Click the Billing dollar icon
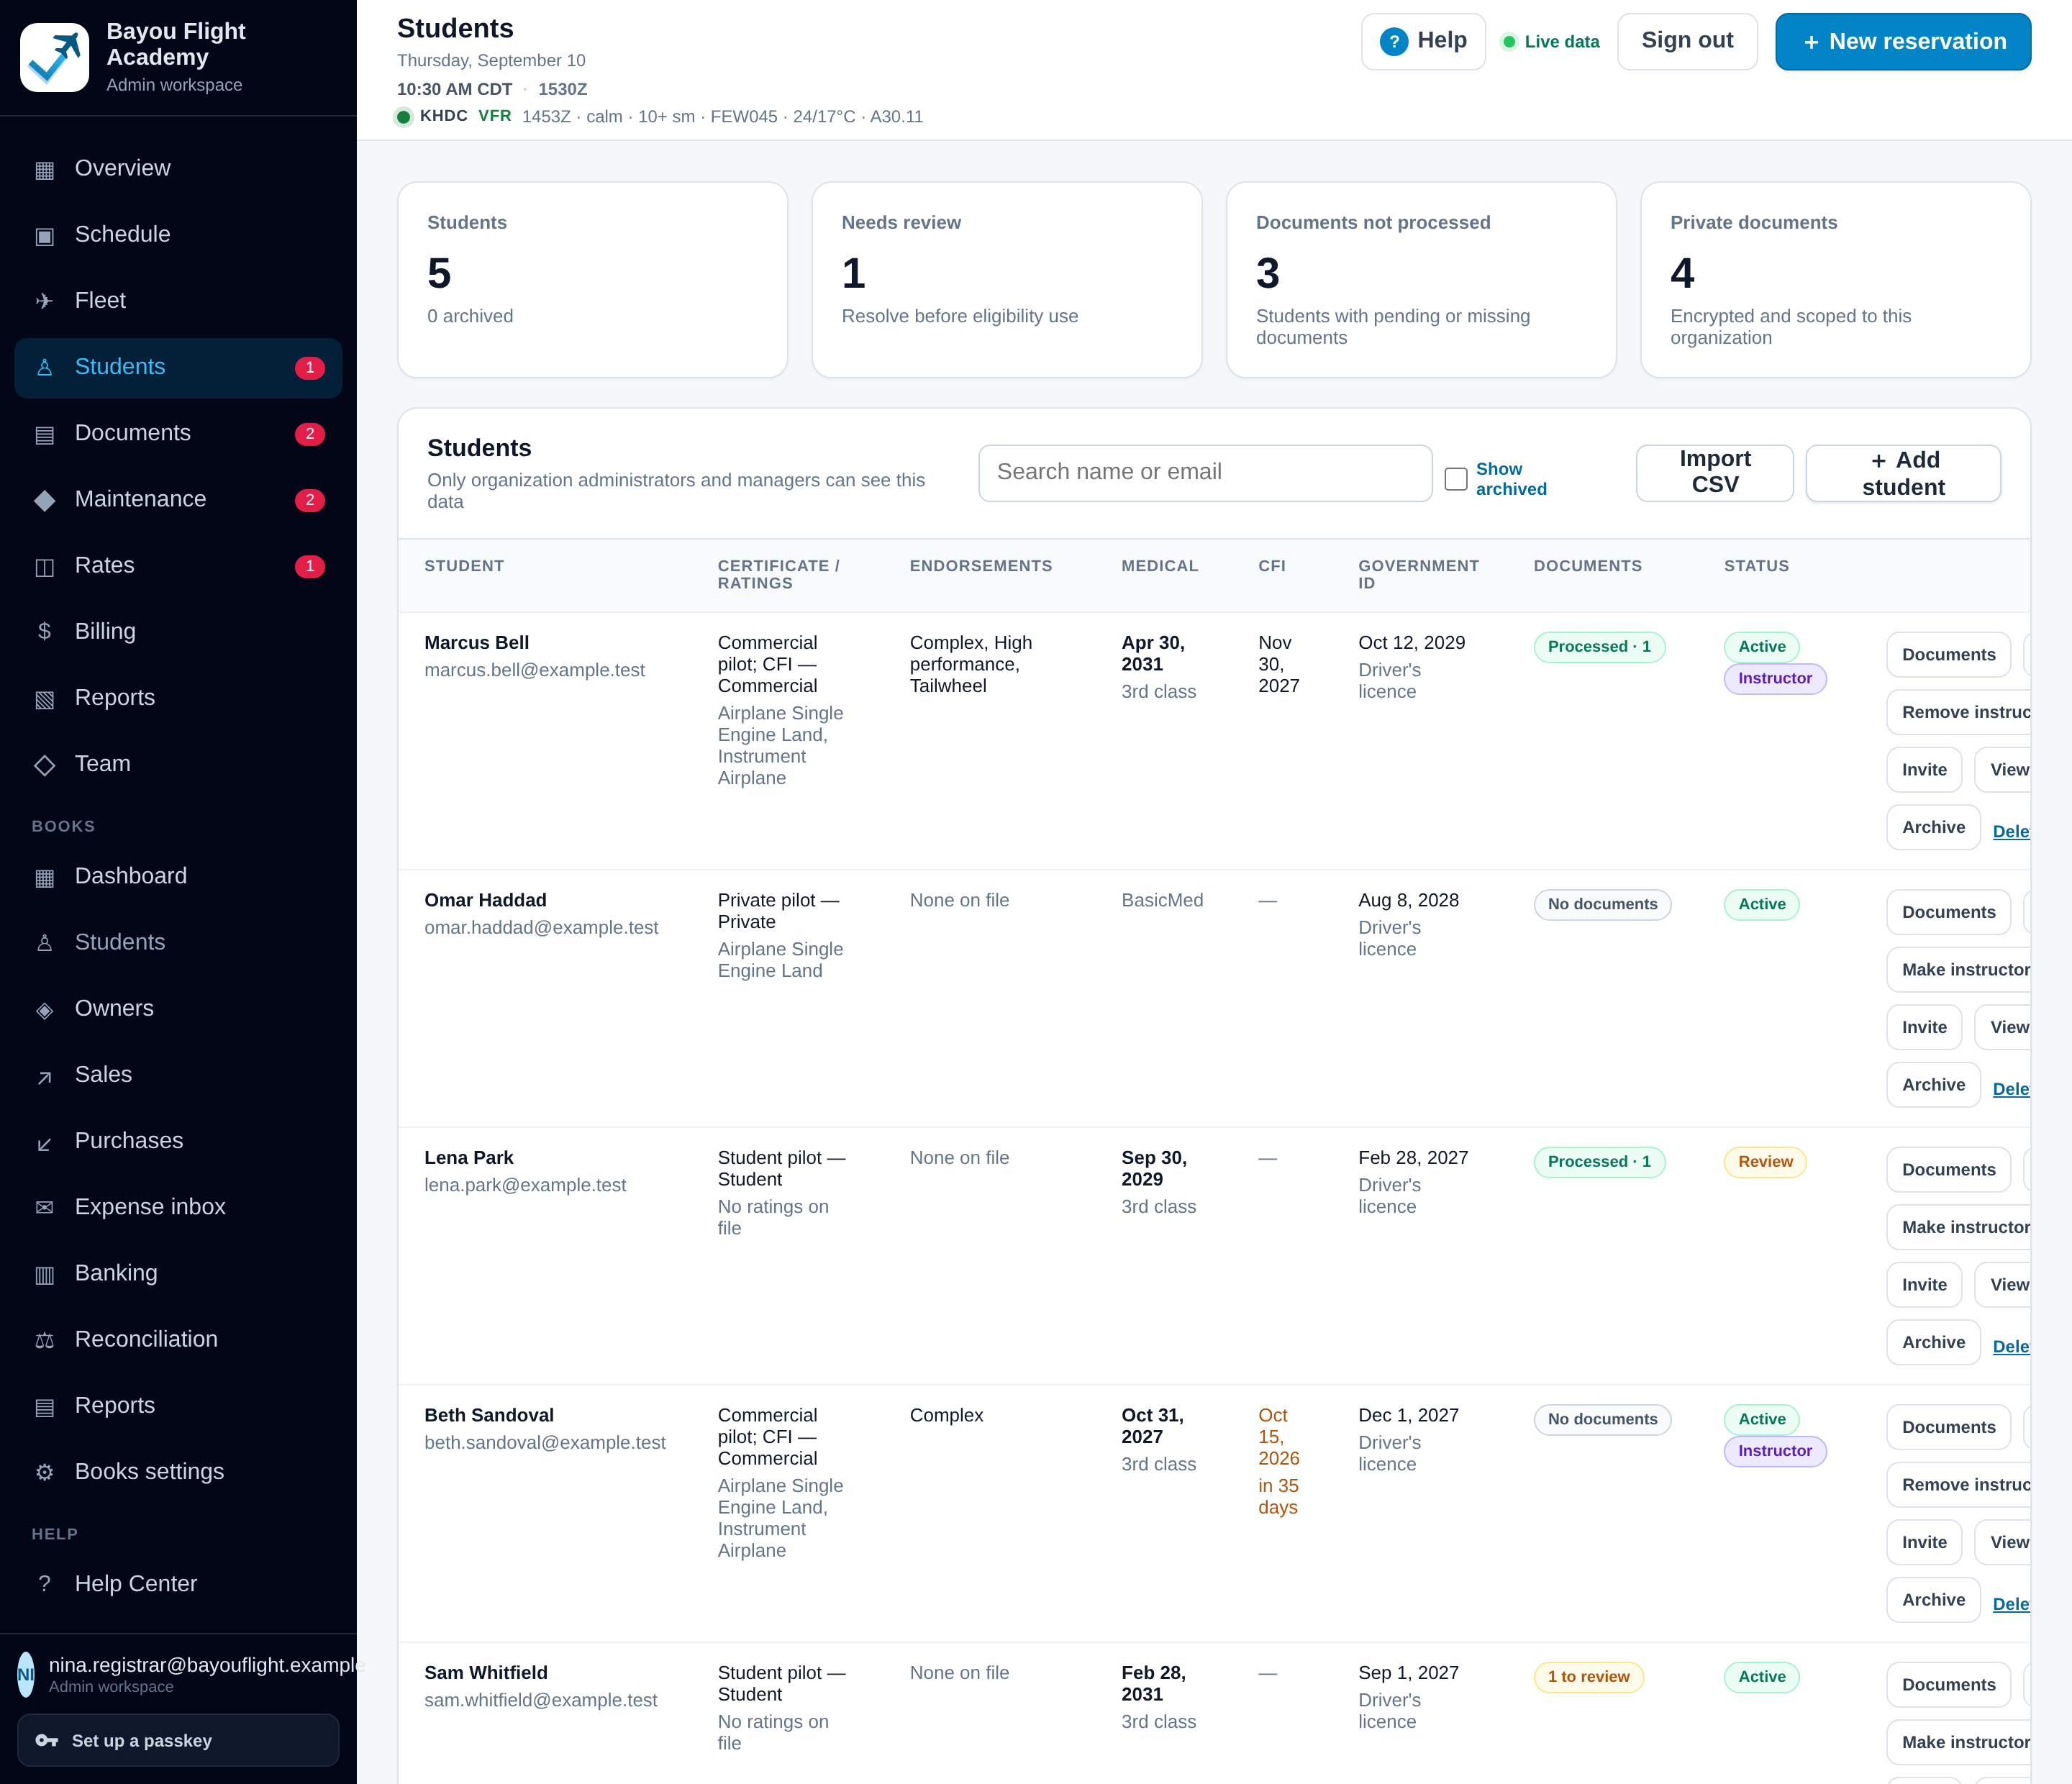Image resolution: width=2072 pixels, height=1784 pixels. [x=44, y=632]
